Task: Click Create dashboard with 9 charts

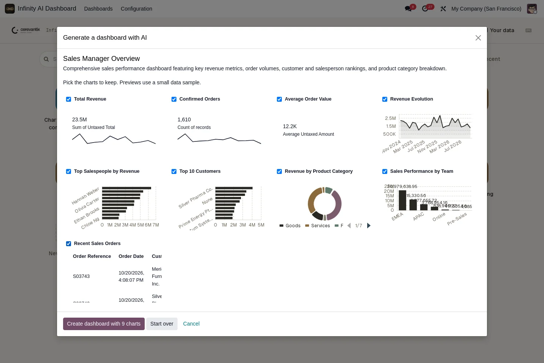Action: 104,324
